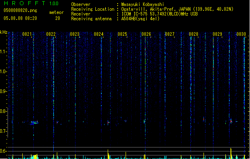Click the HROFFT 1.0.0 title text
Screen dimensions: 250x159
31,3
